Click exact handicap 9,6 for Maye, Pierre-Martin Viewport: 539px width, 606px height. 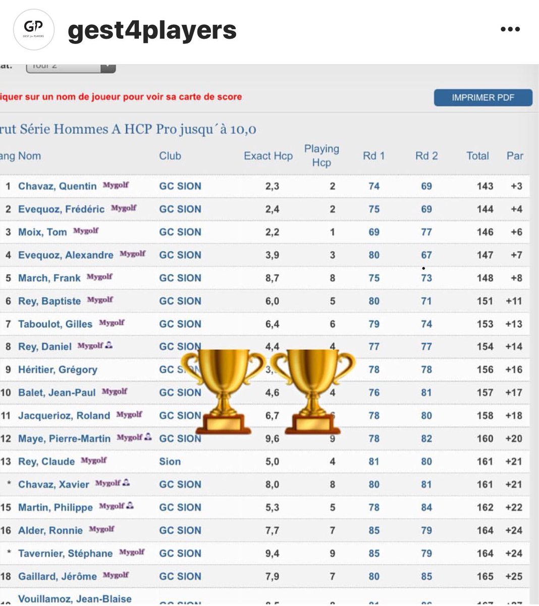(272, 438)
